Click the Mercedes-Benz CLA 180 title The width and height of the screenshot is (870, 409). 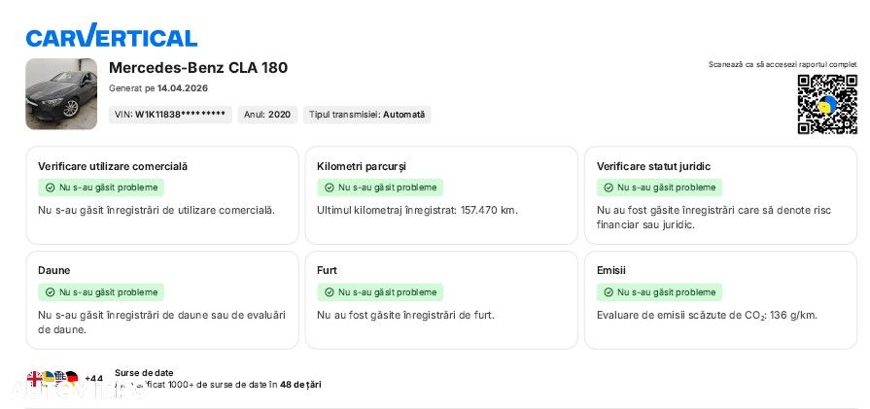198,68
